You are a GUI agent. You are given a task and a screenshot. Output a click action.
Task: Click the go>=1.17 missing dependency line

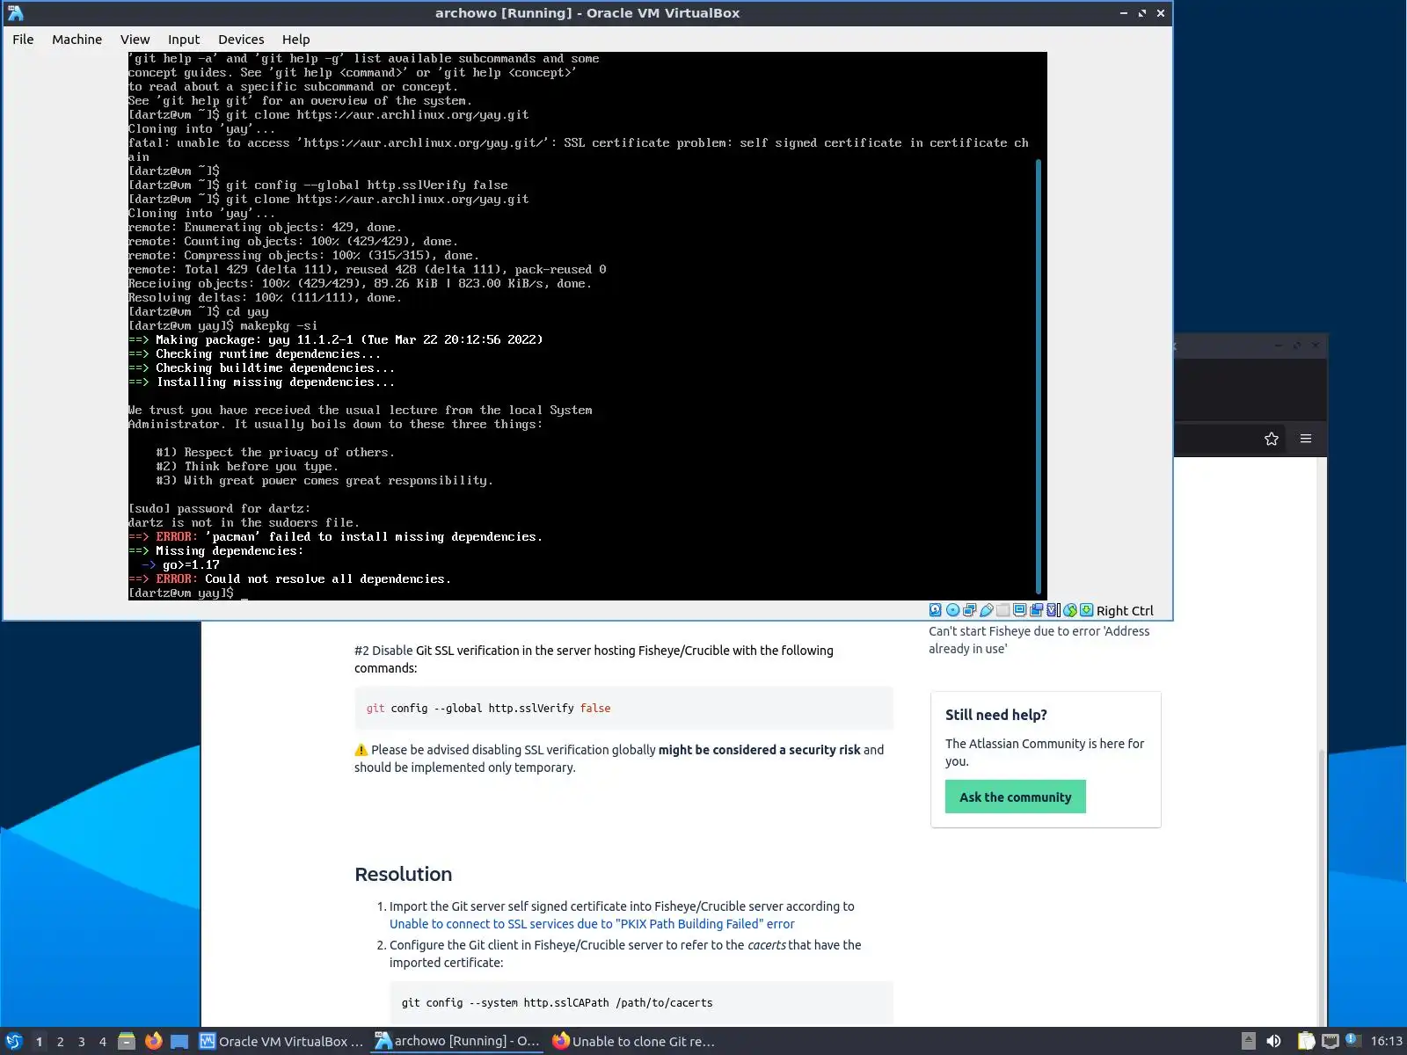tap(180, 565)
